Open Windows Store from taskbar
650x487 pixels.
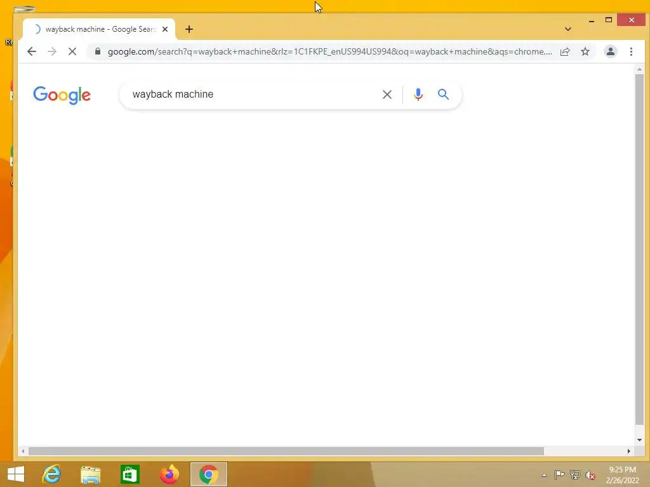click(x=129, y=474)
